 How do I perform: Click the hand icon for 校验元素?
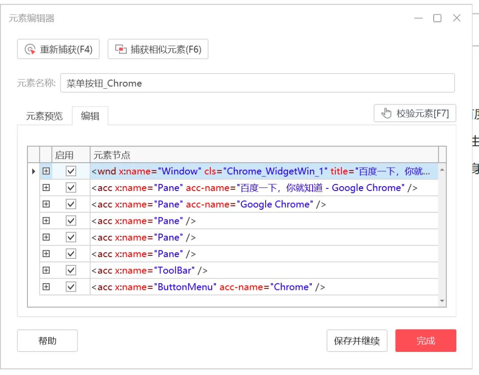387,113
